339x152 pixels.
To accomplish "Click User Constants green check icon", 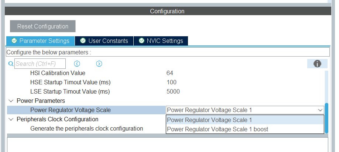I will [x=83, y=41].
